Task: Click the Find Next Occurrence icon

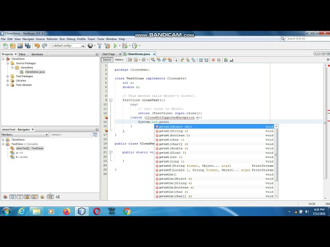Action: coord(164,60)
